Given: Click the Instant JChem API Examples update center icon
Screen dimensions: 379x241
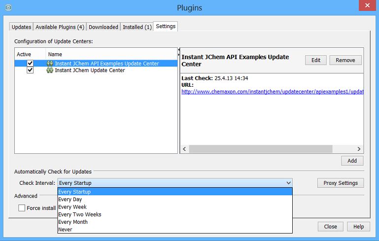Looking at the screenshot, I should tap(50, 64).
